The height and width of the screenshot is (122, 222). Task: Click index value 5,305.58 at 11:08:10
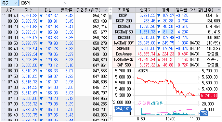click(29, 65)
